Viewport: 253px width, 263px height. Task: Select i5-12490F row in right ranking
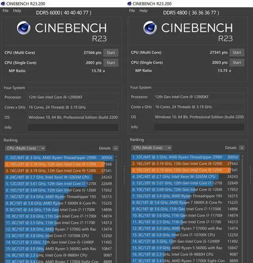(x=185, y=242)
